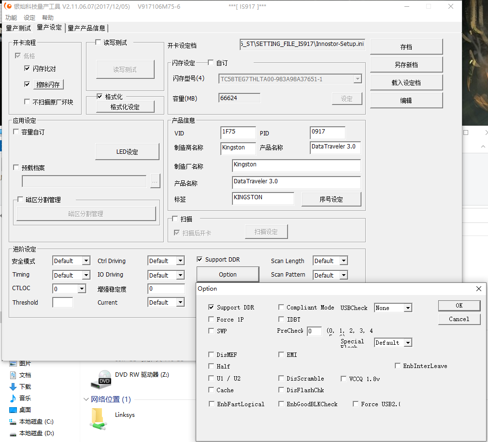Select the Desktop icon in Explorer sidebar
Image resolution: width=488 pixels, height=442 pixels.
tap(13, 410)
